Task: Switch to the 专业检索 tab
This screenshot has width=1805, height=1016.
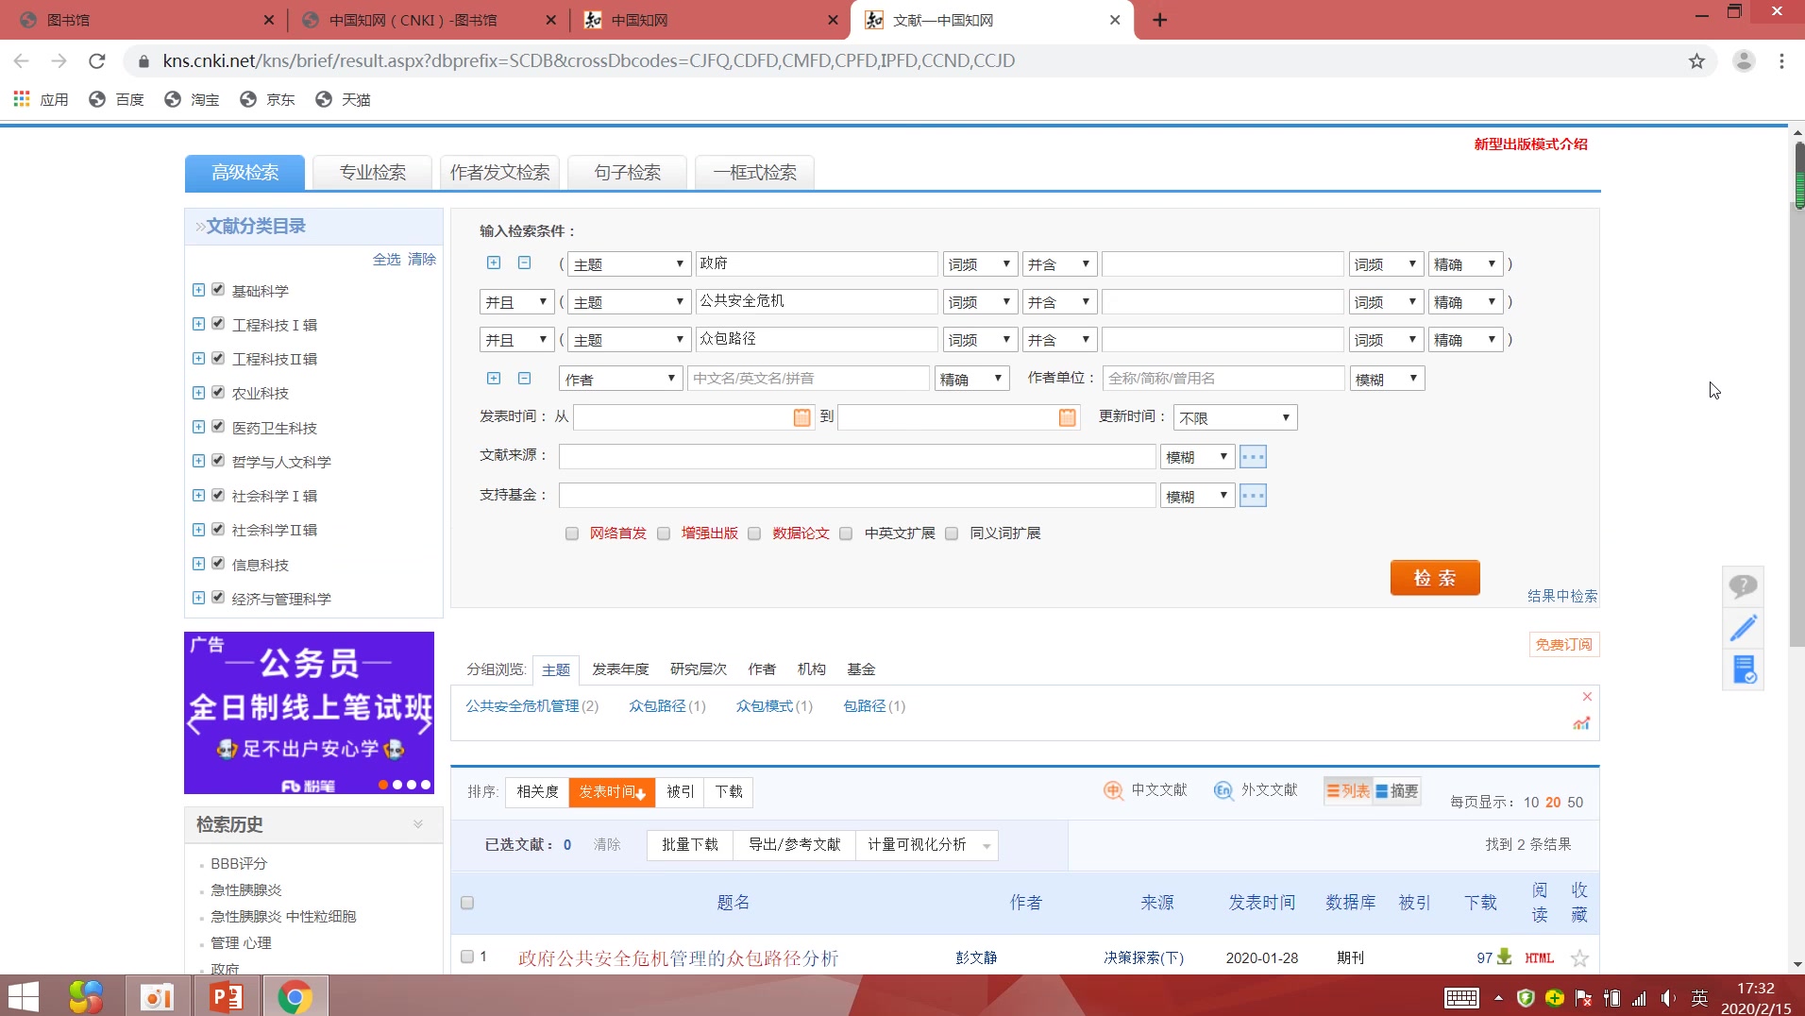Action: [x=371, y=172]
